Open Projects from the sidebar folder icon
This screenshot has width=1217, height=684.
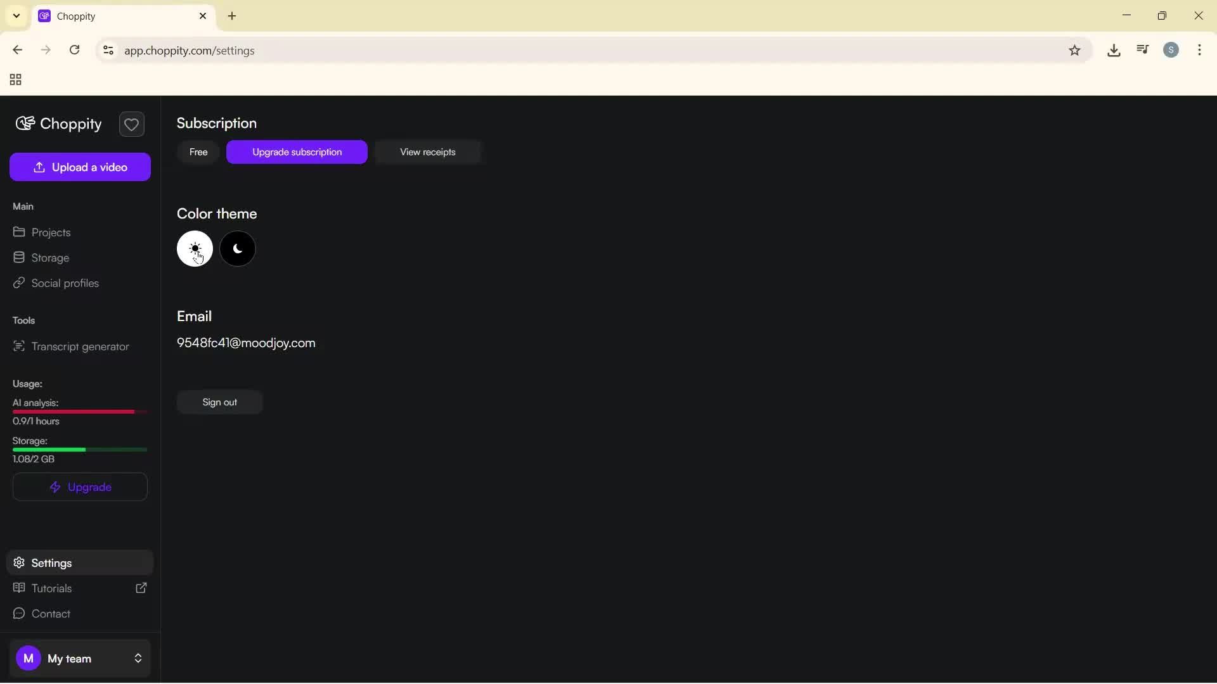(20, 232)
